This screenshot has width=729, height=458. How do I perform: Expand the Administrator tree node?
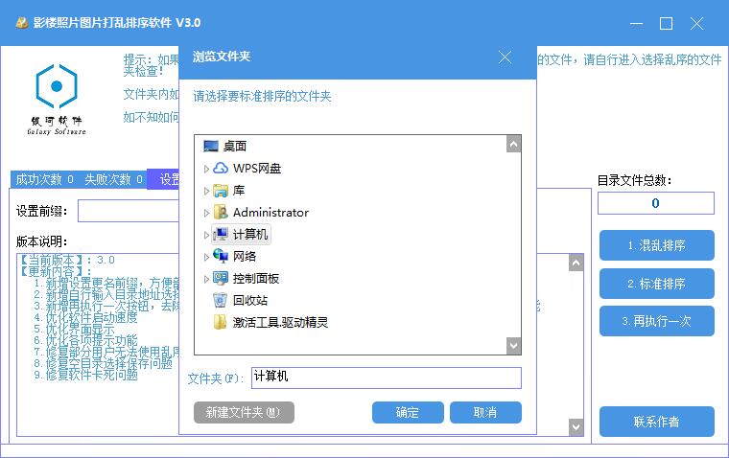(206, 213)
